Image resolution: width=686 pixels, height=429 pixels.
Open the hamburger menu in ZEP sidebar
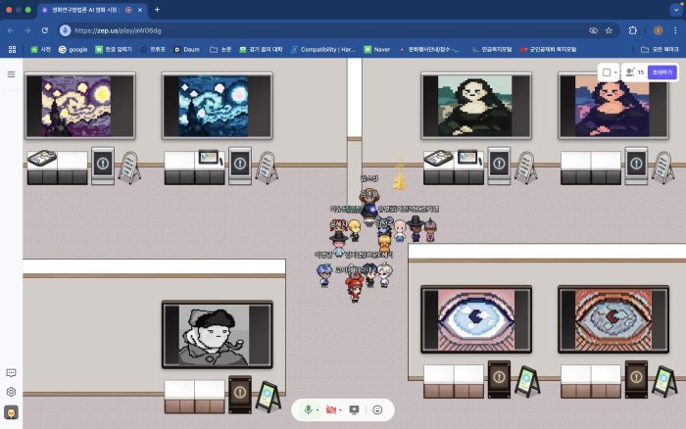[11, 74]
